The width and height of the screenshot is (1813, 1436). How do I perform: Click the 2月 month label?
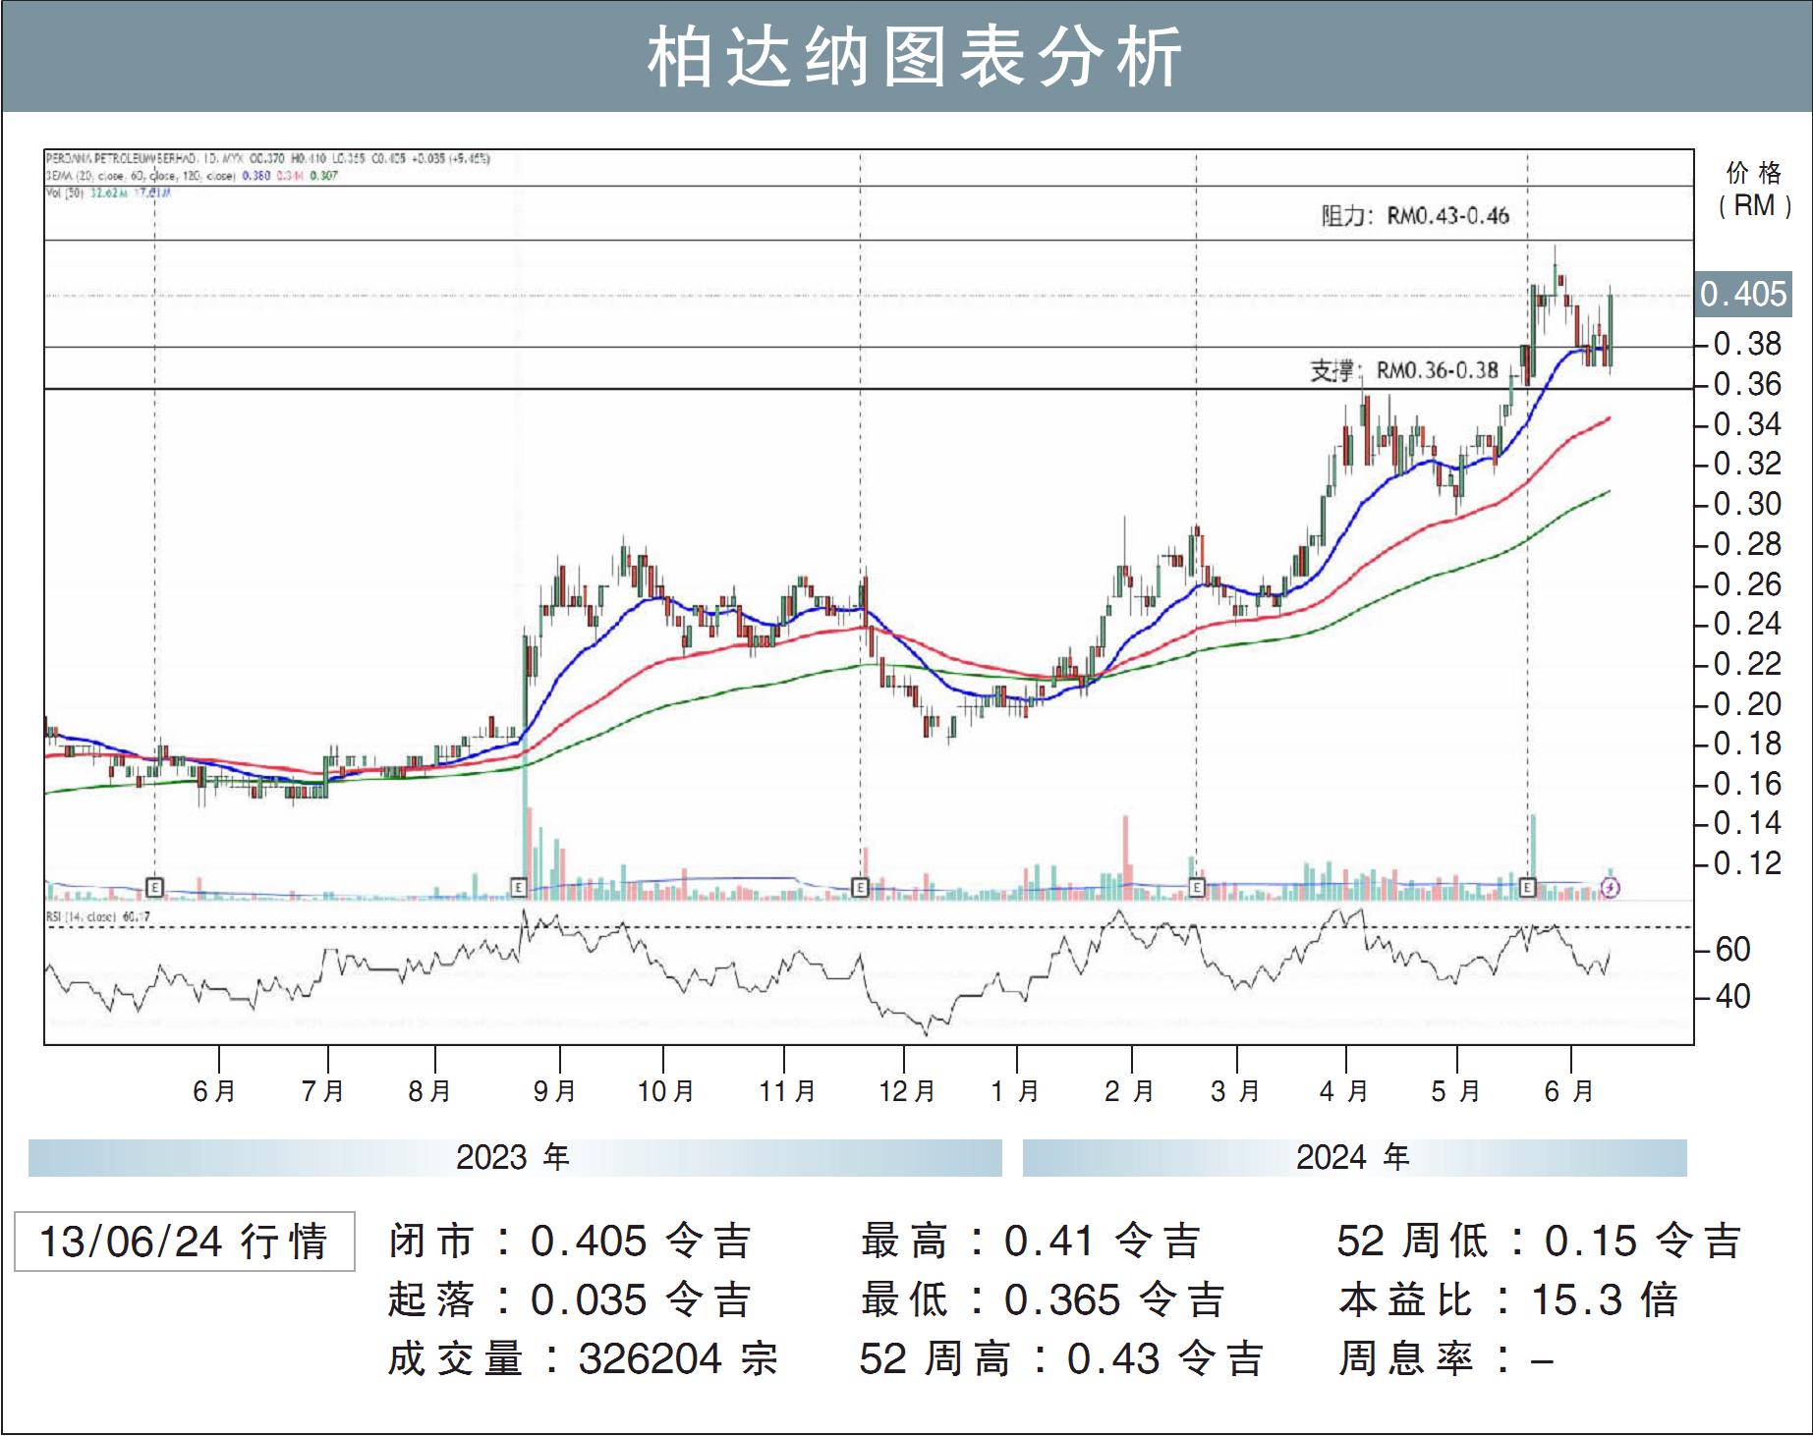(x=1129, y=1091)
